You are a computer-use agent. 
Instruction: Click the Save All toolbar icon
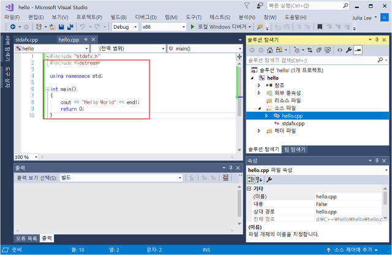tap(70, 27)
